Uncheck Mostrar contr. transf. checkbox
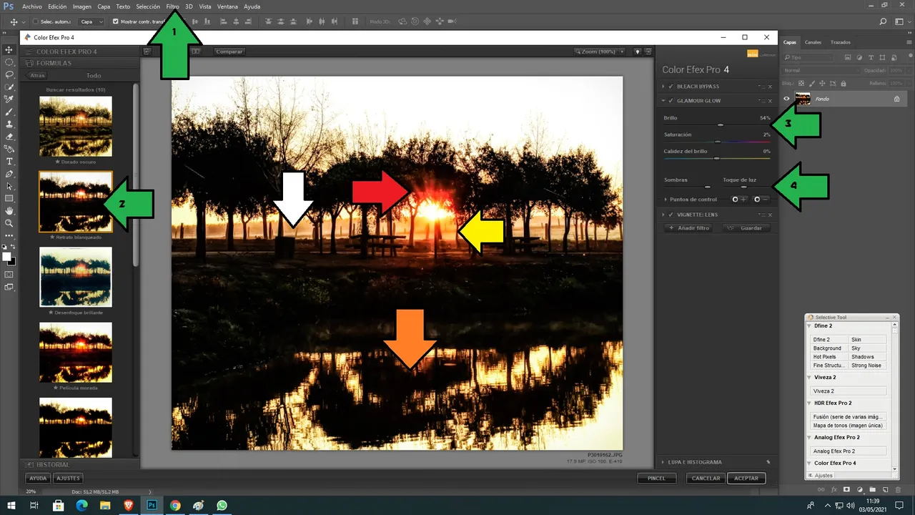This screenshot has height=515, width=915. (x=116, y=22)
